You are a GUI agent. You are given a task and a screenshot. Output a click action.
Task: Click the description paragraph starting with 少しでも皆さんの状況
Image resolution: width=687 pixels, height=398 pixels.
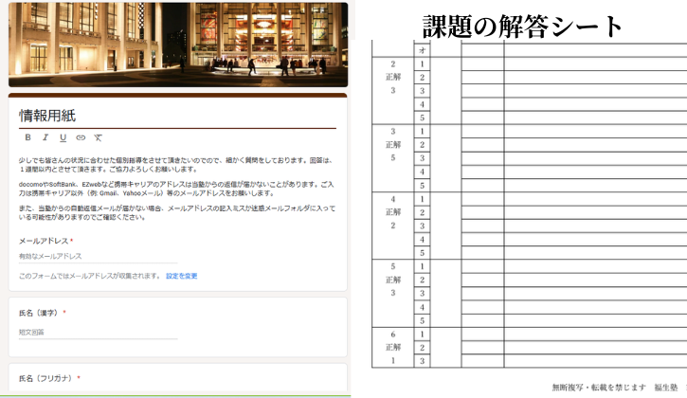click(177, 165)
